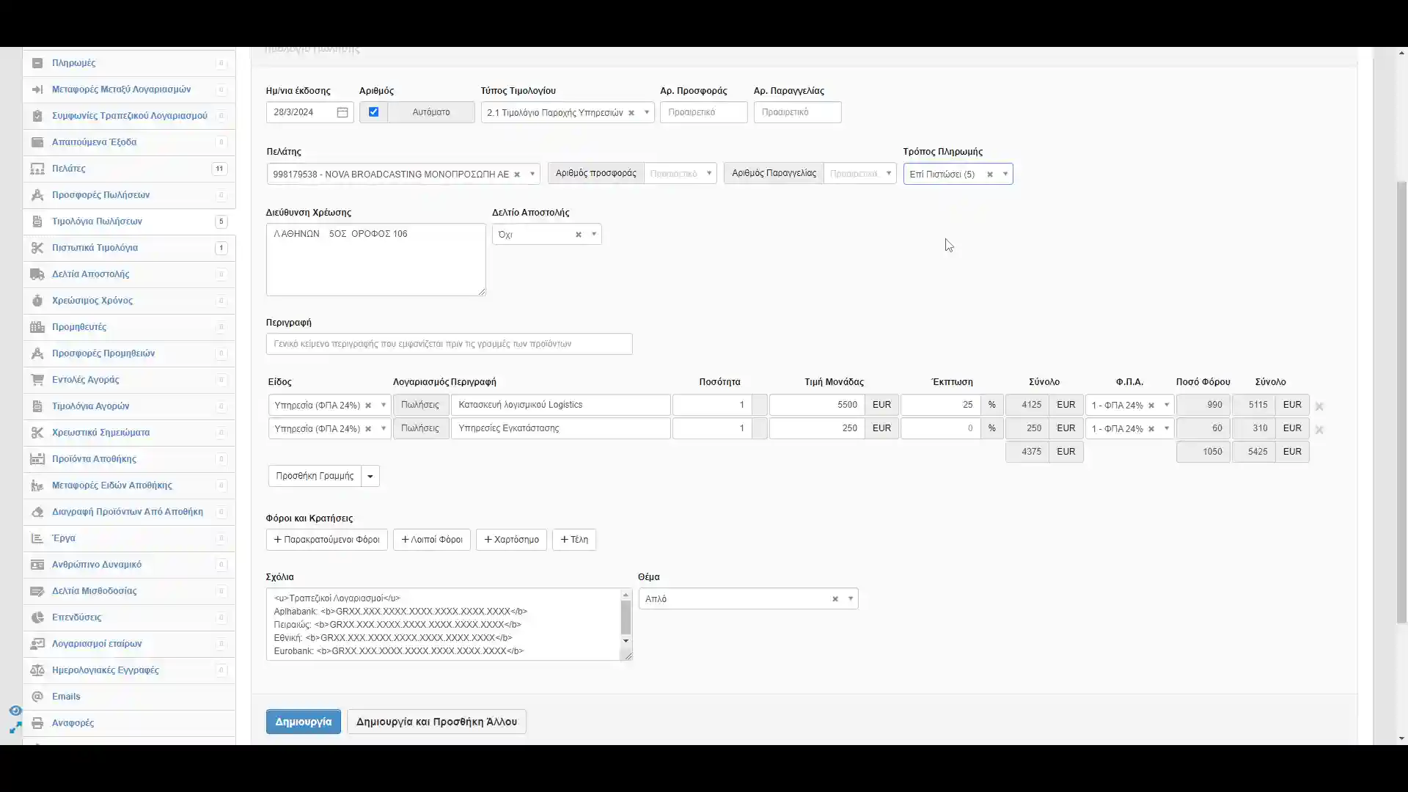Add Παρακρατούμενοι Φόροι withheld taxes
The image size is (1408, 792).
coord(326,540)
